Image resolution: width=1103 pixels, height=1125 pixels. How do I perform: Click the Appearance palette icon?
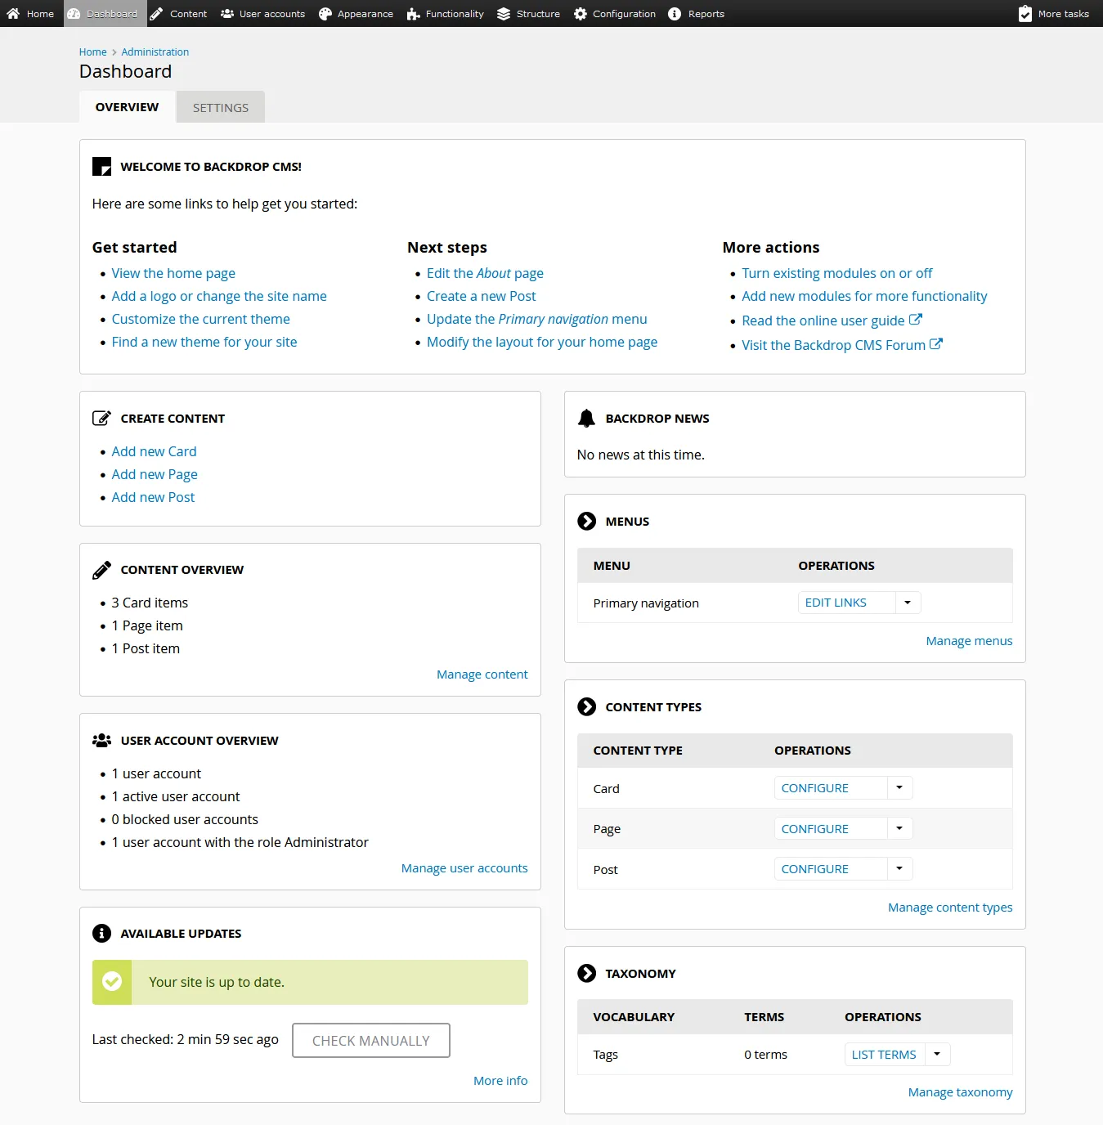click(x=325, y=13)
